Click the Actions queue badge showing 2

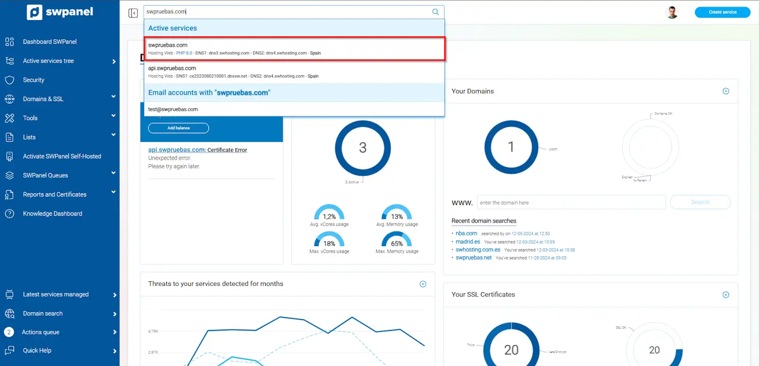(9, 332)
